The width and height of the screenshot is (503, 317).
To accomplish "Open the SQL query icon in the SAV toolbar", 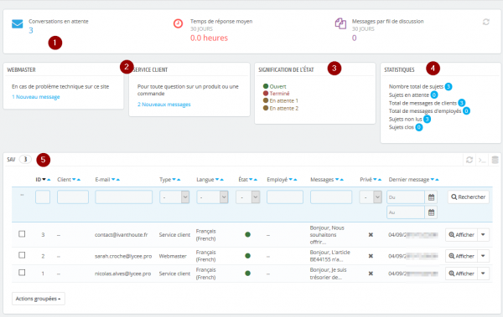I will 482,160.
